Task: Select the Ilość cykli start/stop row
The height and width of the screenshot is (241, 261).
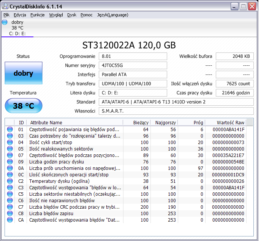Action: 126,142
